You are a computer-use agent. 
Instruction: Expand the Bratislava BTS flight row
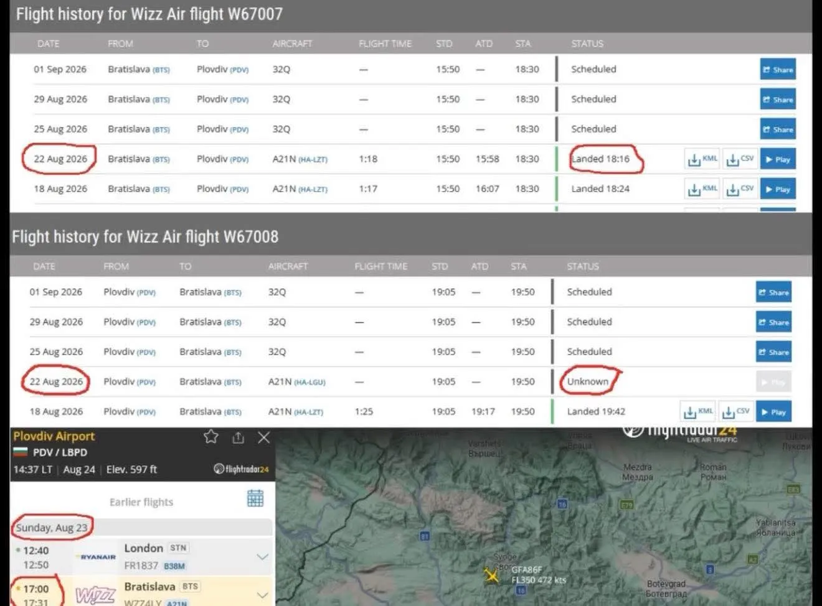pos(263,595)
